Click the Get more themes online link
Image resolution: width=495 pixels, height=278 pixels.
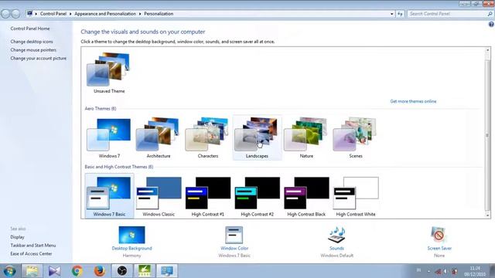[x=413, y=101]
